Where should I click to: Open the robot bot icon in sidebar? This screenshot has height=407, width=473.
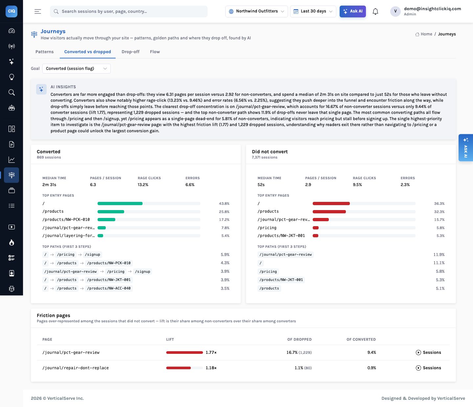click(11, 108)
